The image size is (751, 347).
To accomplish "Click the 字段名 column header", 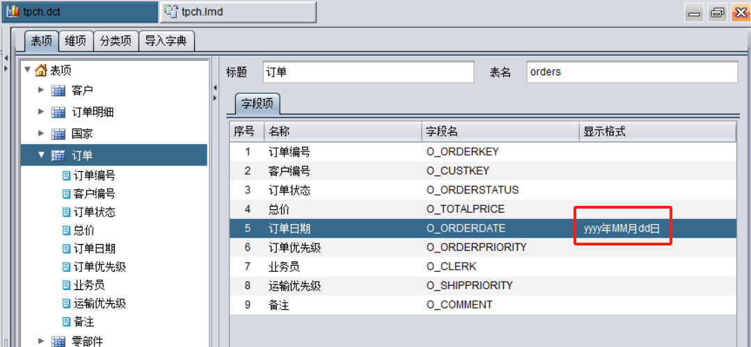I will (x=500, y=131).
